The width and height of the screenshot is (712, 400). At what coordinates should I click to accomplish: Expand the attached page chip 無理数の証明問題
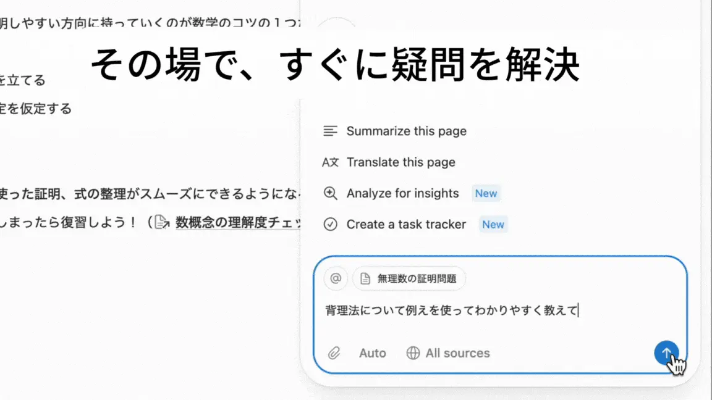(x=409, y=278)
